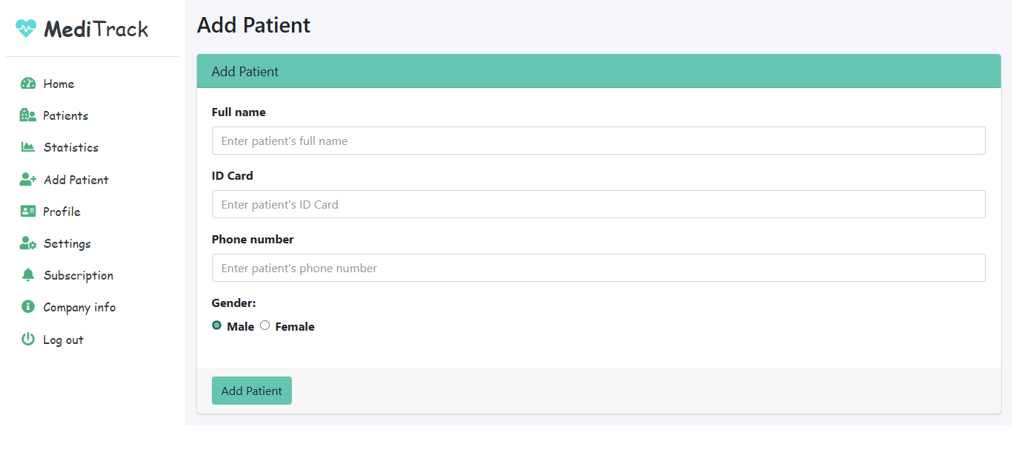Click the MediTrack brand name link
The width and height of the screenshot is (1012, 449).
(x=96, y=29)
